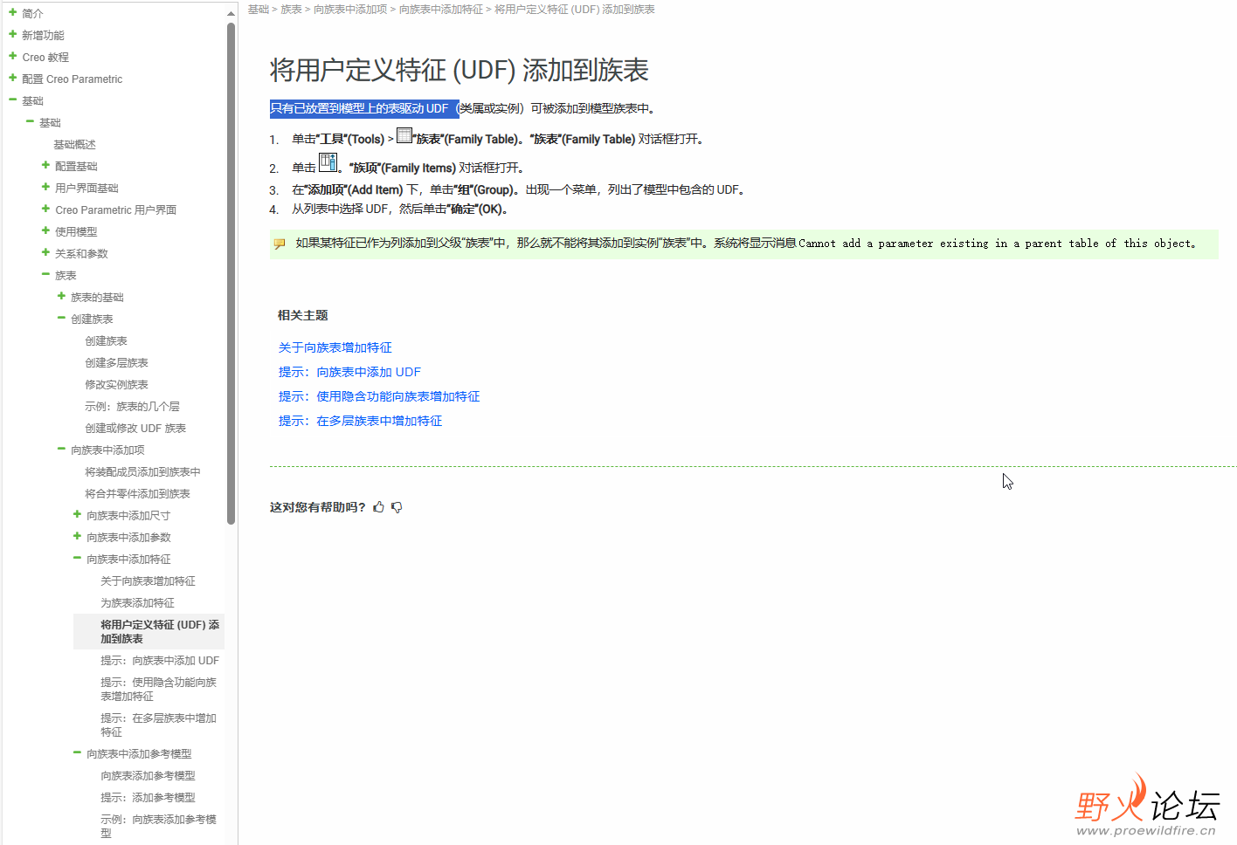Image resolution: width=1237 pixels, height=845 pixels.
Task: Select tree item 将装配成员添加到族表中
Action: click(x=142, y=471)
